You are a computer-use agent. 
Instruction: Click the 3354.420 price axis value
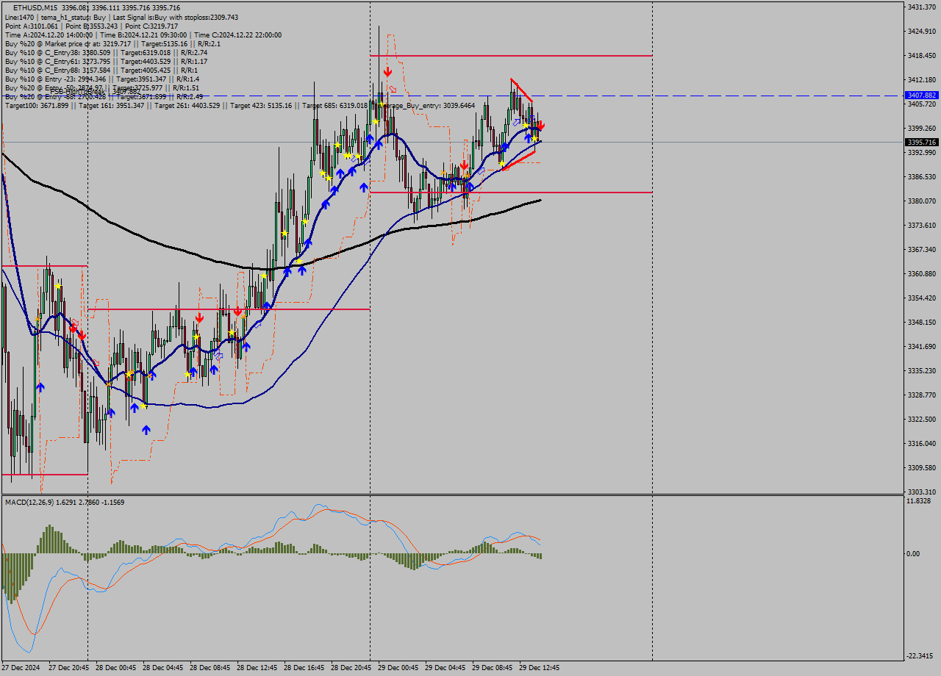[x=921, y=298]
